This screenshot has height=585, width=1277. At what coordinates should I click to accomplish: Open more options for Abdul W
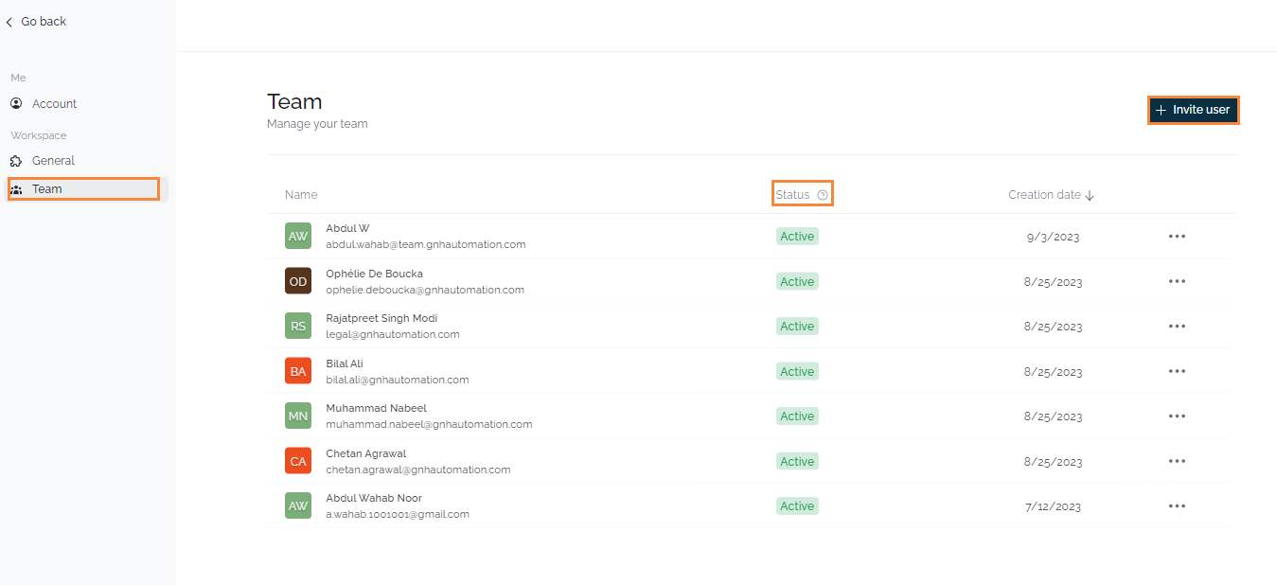pyautogui.click(x=1177, y=237)
